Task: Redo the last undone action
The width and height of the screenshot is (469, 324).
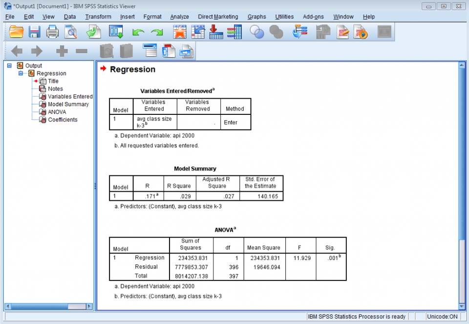Action: pyautogui.click(x=157, y=31)
